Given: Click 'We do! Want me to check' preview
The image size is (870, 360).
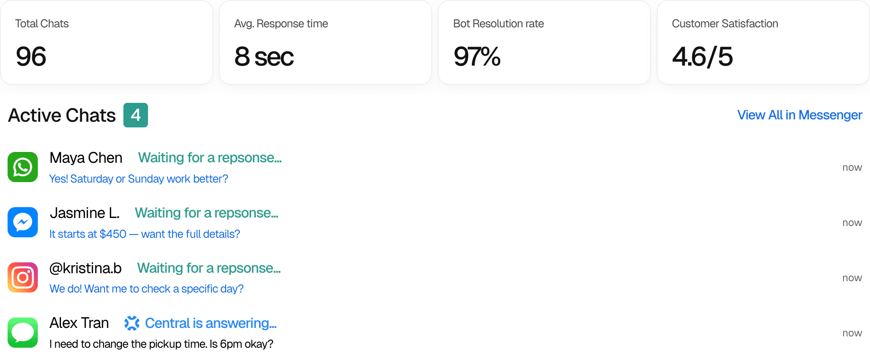Looking at the screenshot, I should click(147, 289).
